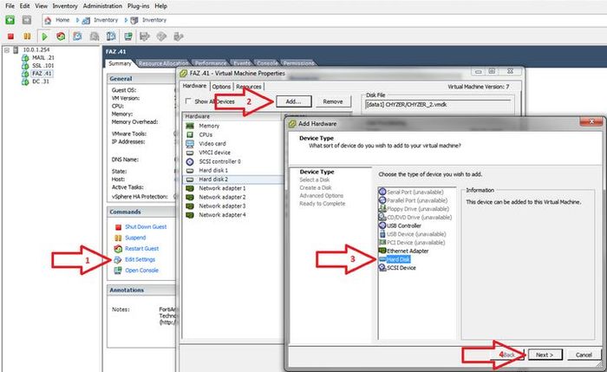Open the Inventory menu
Viewport: 607px width, 372px height.
point(65,6)
